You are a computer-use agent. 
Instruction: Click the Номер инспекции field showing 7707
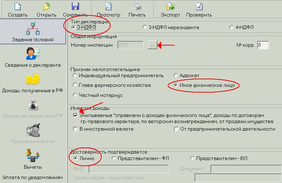coord(131,45)
